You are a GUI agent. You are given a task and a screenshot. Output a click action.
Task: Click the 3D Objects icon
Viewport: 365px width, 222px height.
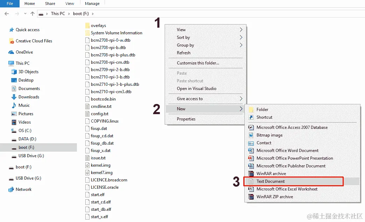coord(14,72)
